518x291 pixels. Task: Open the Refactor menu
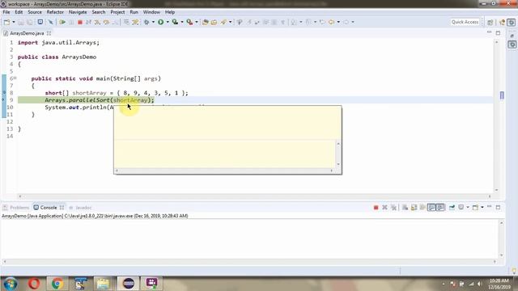(55, 12)
